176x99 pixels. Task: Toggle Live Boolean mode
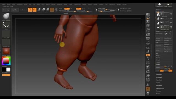[23, 10]
